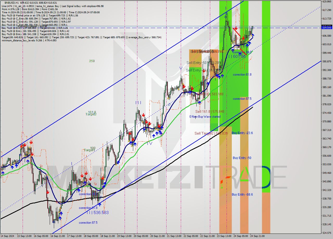
Task: Click the '250' target level label
Action: point(92,61)
